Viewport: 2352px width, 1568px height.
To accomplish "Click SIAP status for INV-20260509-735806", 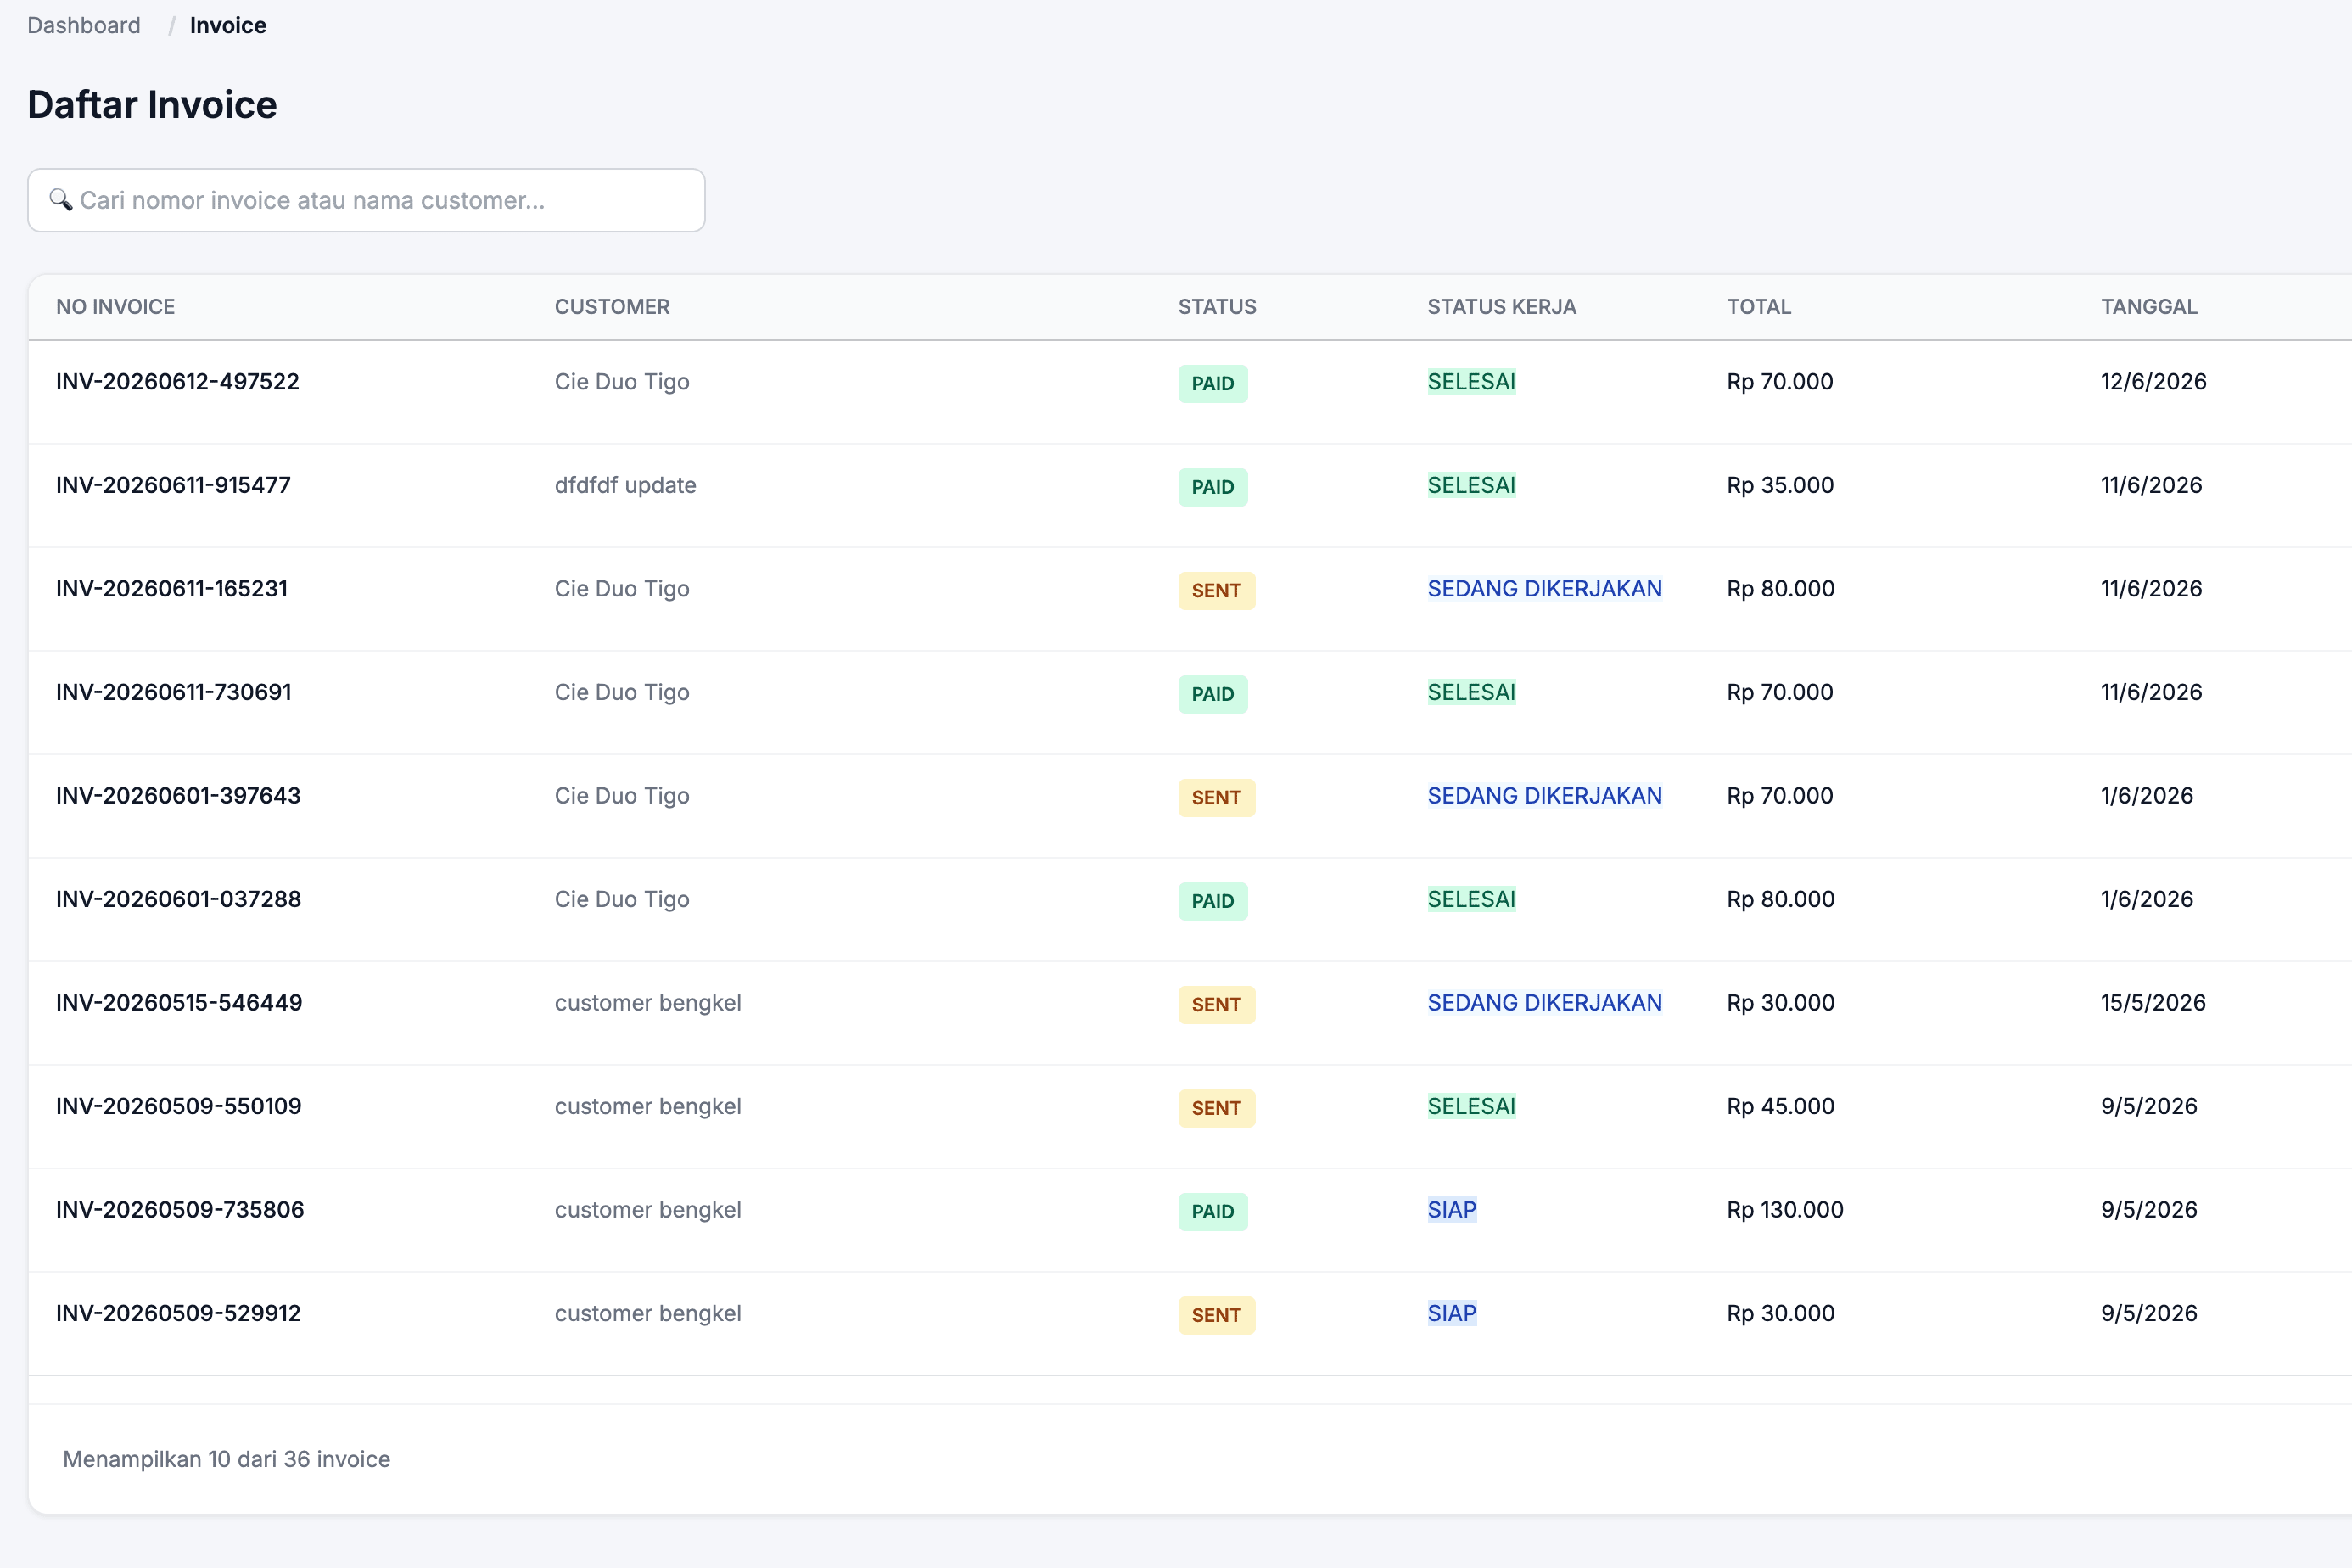I will click(x=1451, y=1210).
